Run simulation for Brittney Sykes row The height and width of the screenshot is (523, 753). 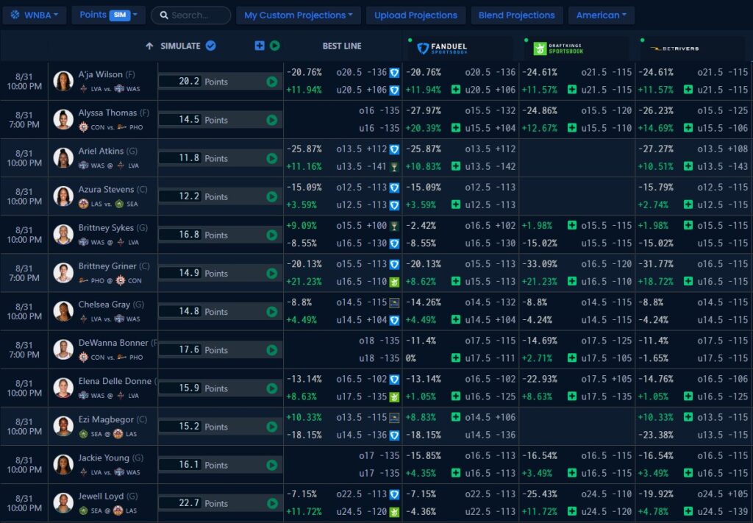point(272,235)
